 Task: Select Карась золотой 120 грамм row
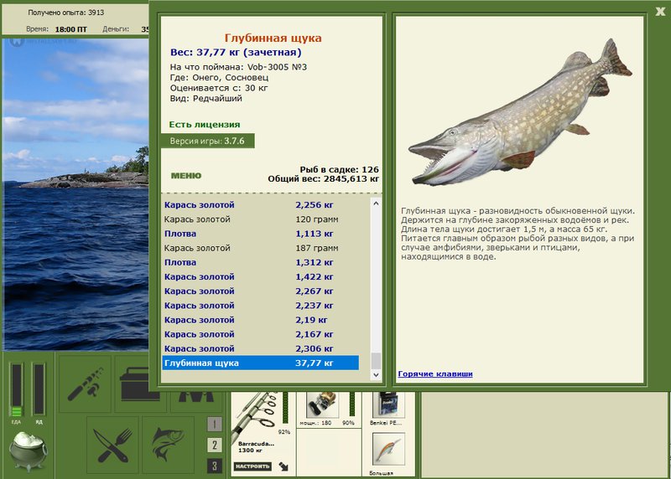pos(261,219)
